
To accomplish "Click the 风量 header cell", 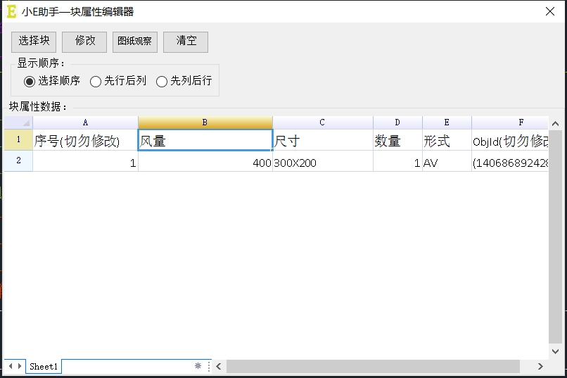I will [x=205, y=140].
